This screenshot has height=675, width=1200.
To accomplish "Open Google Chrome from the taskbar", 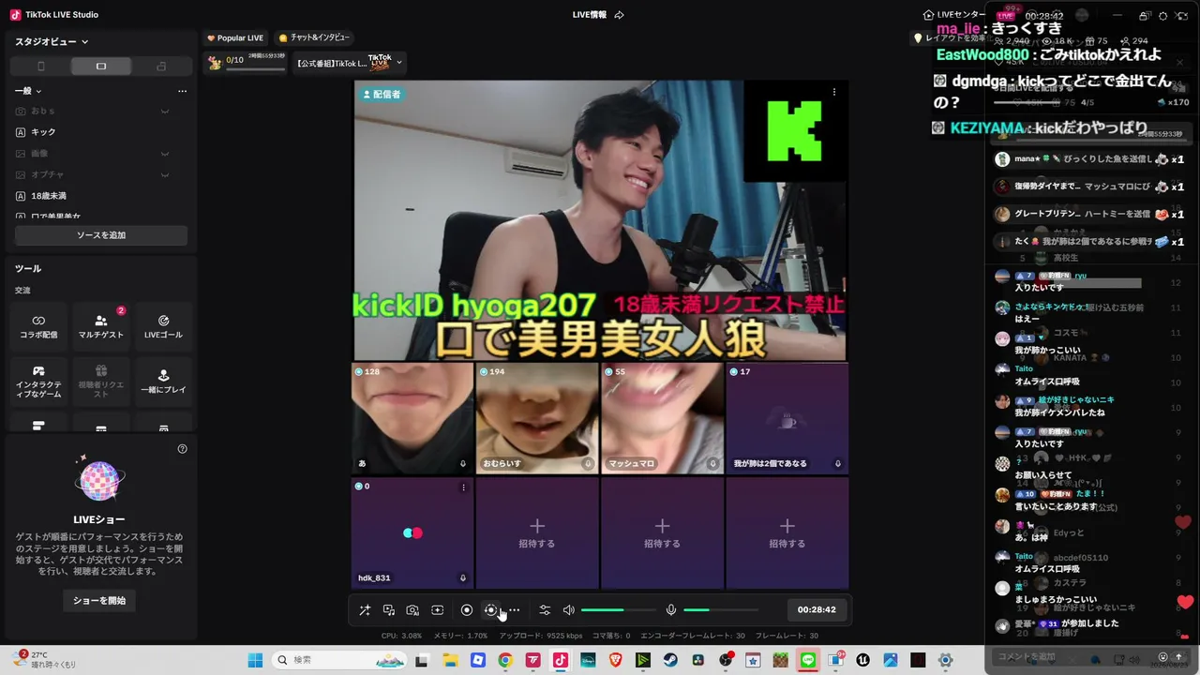I will click(505, 660).
